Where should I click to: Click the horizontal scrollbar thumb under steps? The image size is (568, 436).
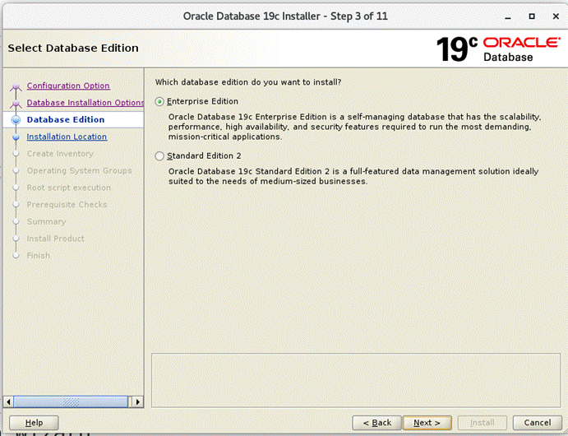(x=70, y=401)
